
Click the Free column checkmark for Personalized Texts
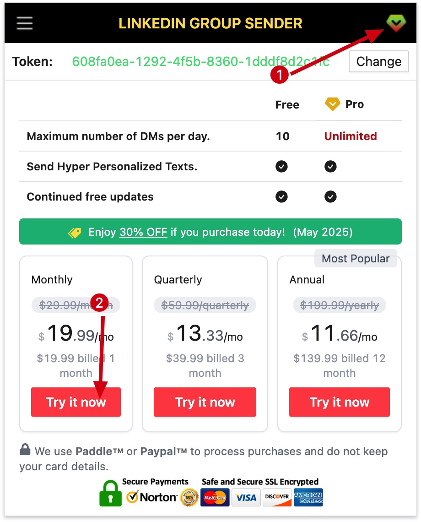(x=282, y=167)
